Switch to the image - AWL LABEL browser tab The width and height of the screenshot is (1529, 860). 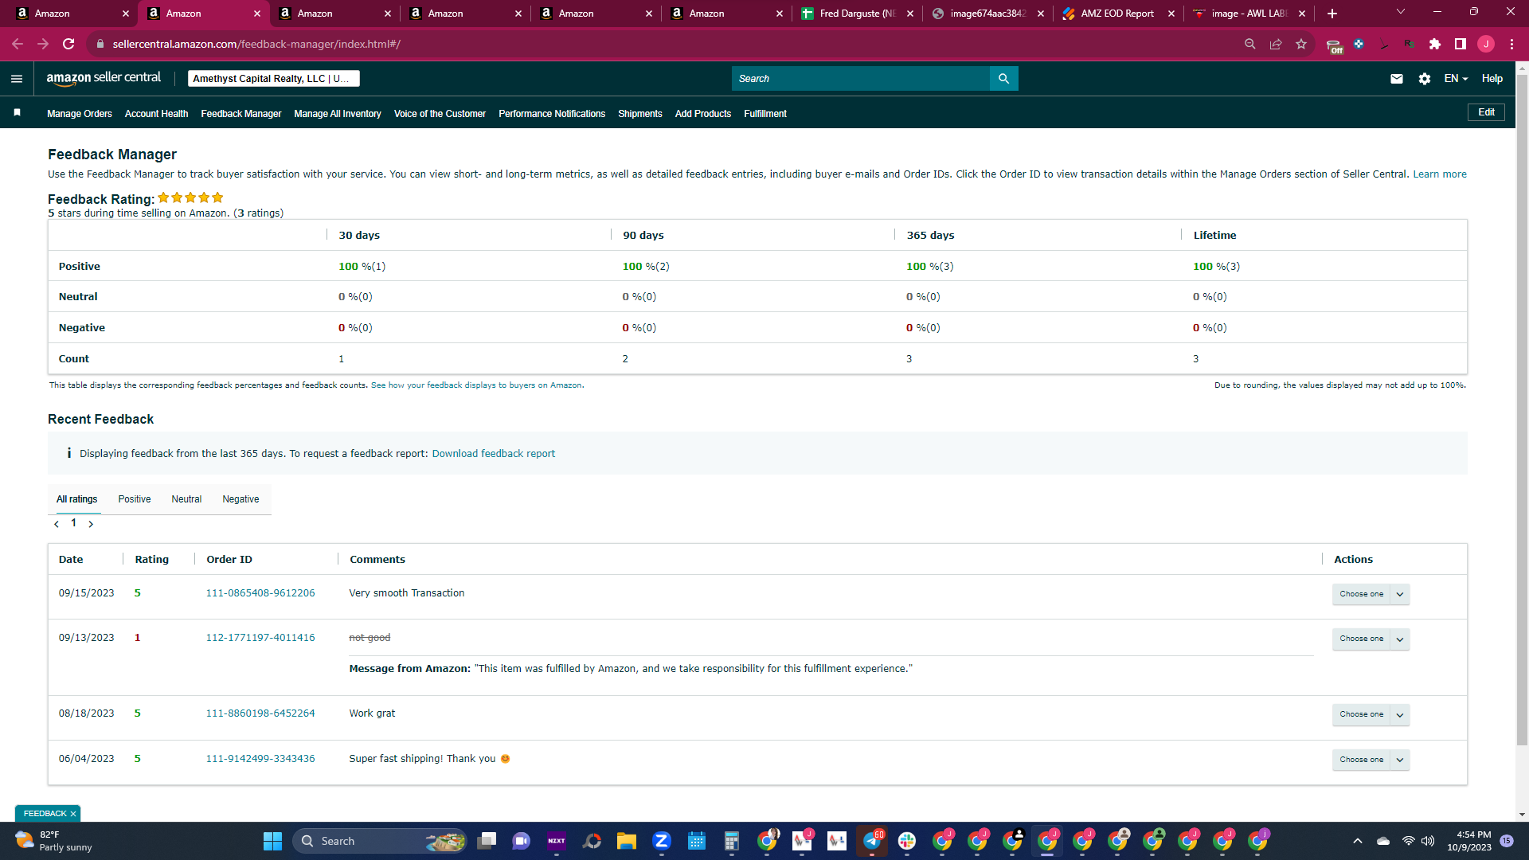1249,14
